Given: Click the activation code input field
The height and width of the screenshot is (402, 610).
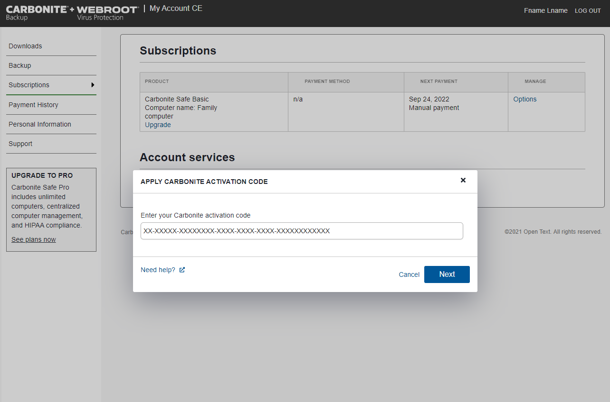Looking at the screenshot, I should coord(301,231).
